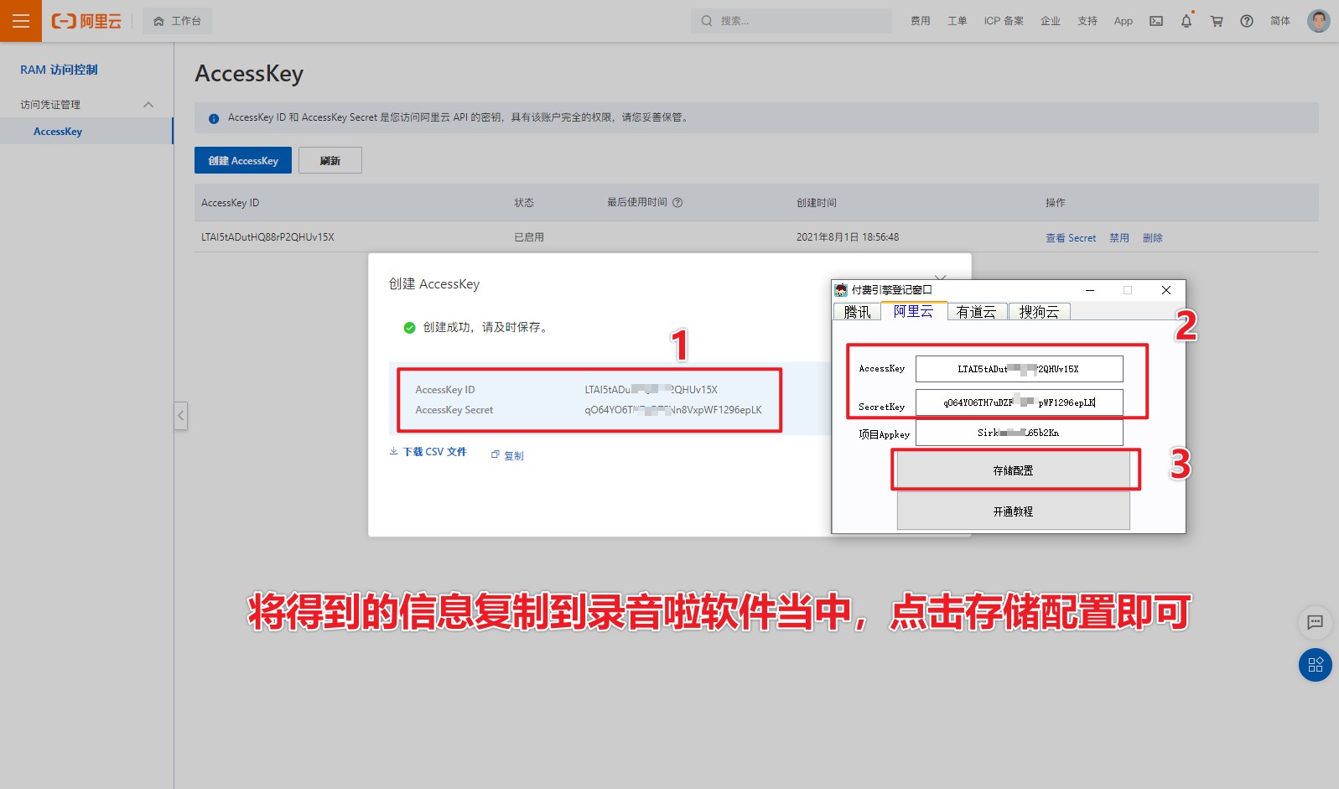Open the shopping cart icon

pyautogui.click(x=1217, y=21)
